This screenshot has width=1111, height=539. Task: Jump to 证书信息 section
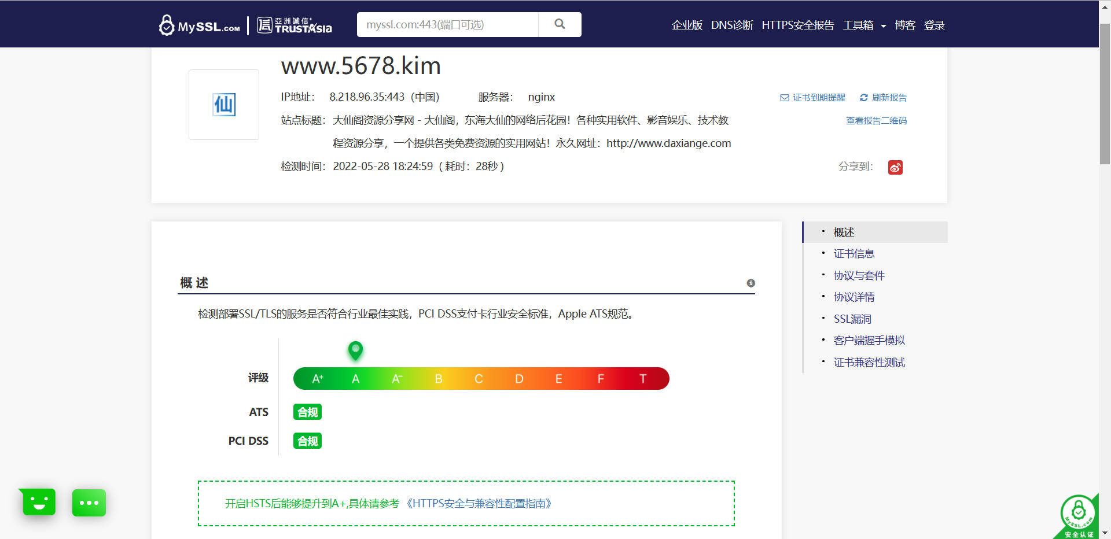(x=854, y=254)
